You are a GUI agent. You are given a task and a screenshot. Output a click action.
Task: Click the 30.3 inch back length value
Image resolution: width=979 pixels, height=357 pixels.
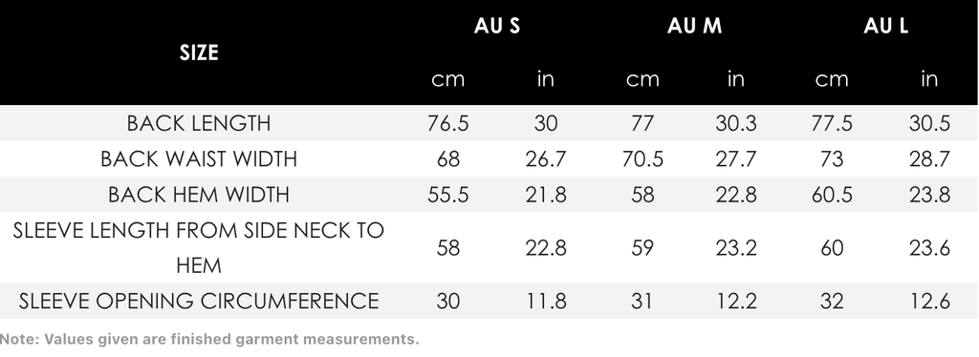pyautogui.click(x=735, y=123)
